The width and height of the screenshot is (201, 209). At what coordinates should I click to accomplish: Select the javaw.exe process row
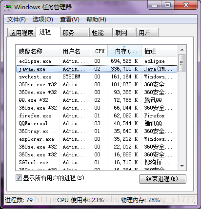click(x=97, y=69)
